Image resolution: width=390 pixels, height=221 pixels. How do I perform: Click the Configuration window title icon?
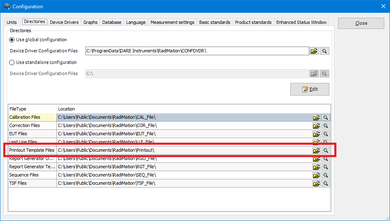tap(7, 6)
